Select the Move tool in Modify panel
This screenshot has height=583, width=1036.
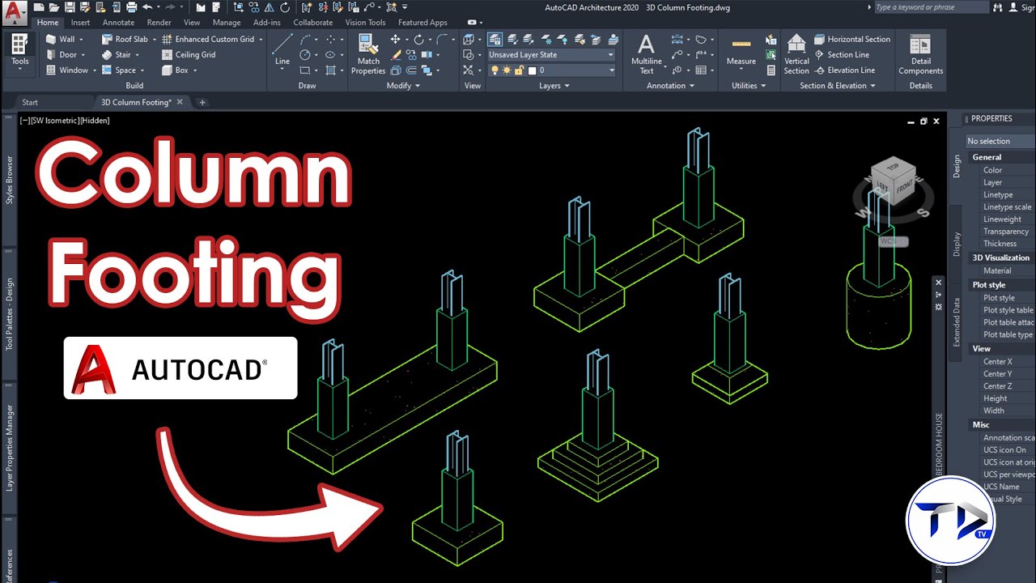pos(395,39)
